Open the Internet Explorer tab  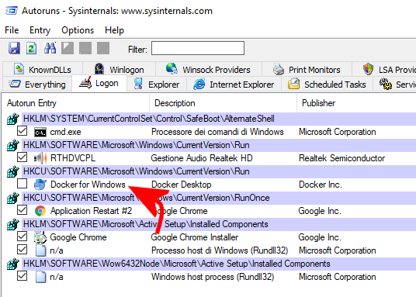234,85
